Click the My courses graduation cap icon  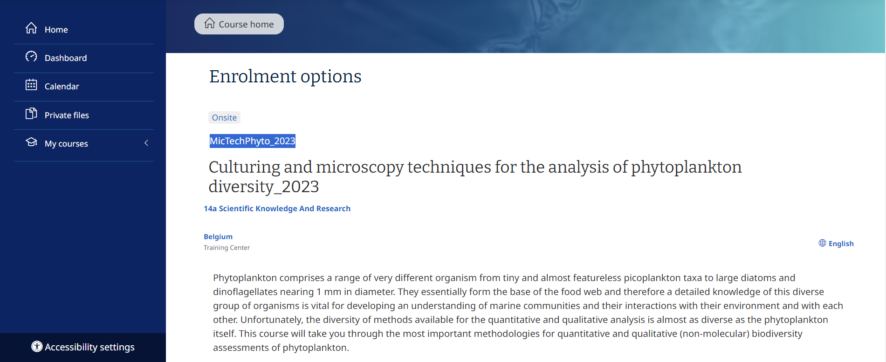coord(31,142)
